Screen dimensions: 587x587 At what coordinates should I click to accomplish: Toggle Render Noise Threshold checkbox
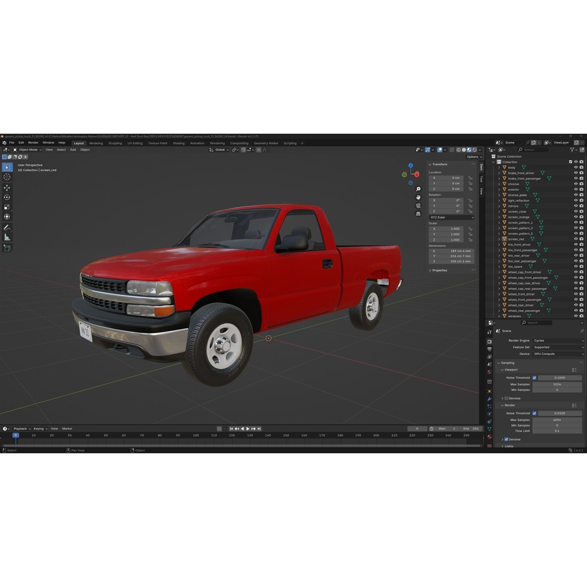point(534,413)
